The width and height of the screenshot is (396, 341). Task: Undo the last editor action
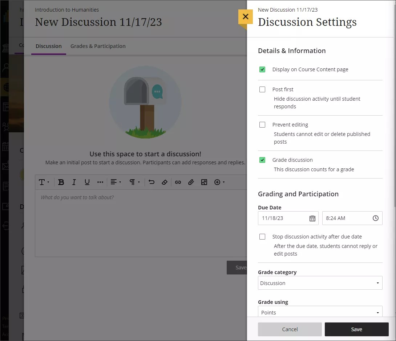[151, 182]
